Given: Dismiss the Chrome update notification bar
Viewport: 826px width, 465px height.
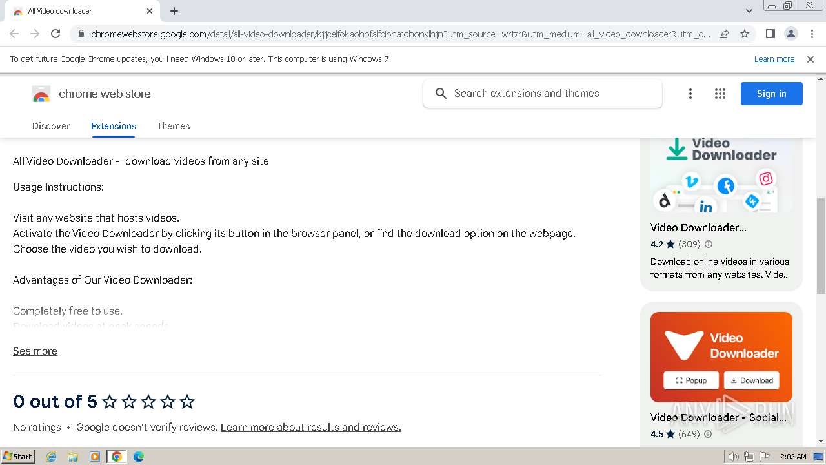Looking at the screenshot, I should 811,59.
